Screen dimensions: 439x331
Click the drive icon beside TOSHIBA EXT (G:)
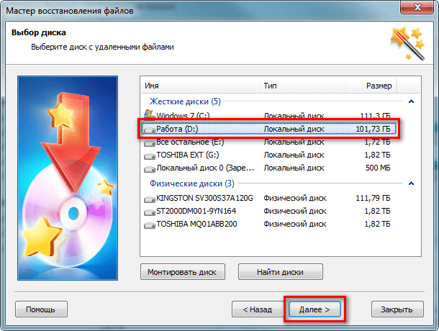pyautogui.click(x=150, y=156)
